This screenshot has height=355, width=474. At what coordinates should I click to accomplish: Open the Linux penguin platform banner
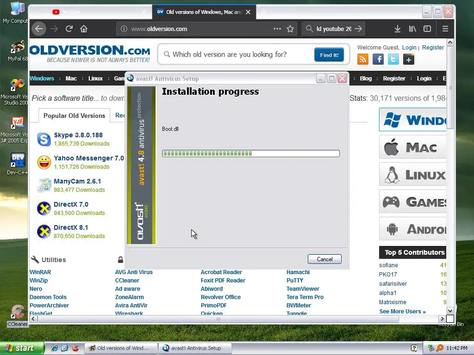coord(412,174)
